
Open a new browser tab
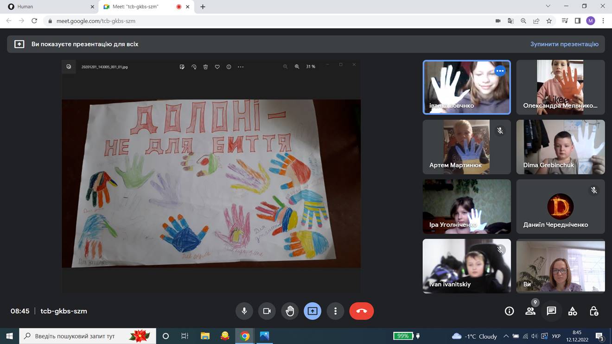(203, 7)
